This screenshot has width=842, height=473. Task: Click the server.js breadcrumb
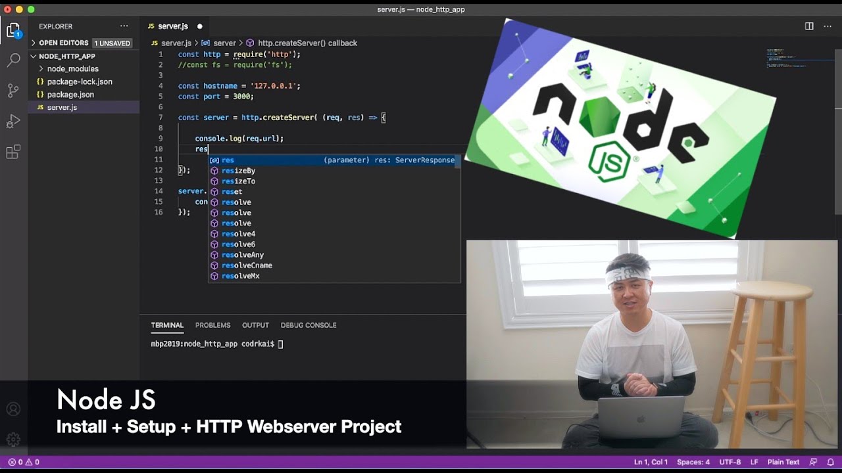coord(170,43)
